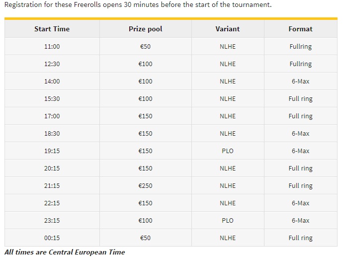Screen dimensions: 343x260
Task: Select the 11:00 start time cell
Action: (52, 46)
